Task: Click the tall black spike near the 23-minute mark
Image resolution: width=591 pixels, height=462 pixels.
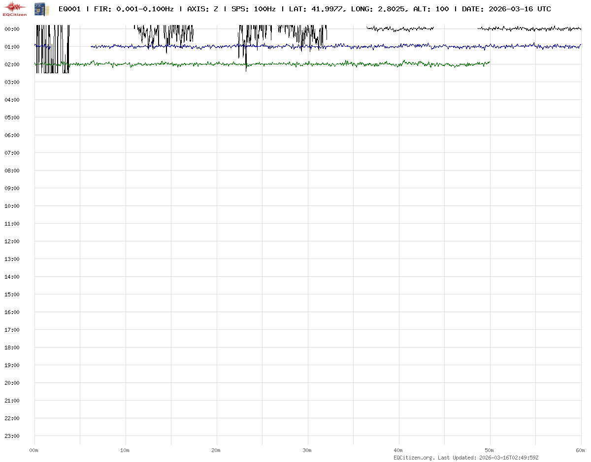Action: (x=246, y=61)
